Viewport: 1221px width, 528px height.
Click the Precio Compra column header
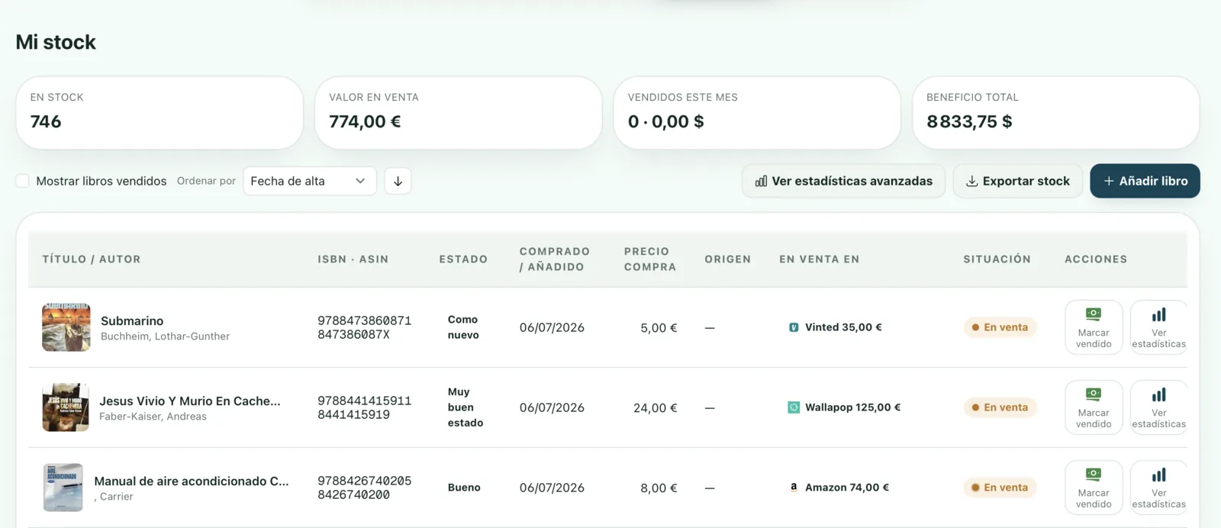tap(650, 259)
